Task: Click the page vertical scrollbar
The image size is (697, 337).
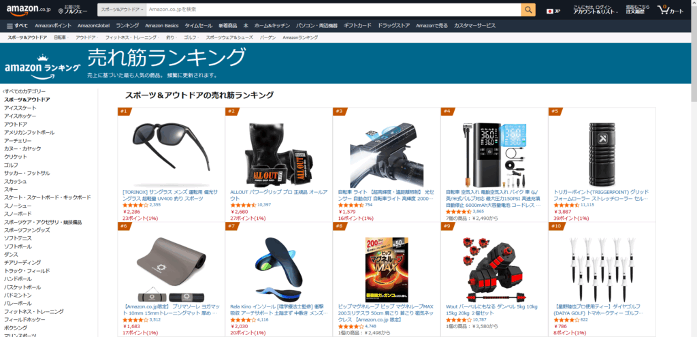Action: [x=694, y=169]
